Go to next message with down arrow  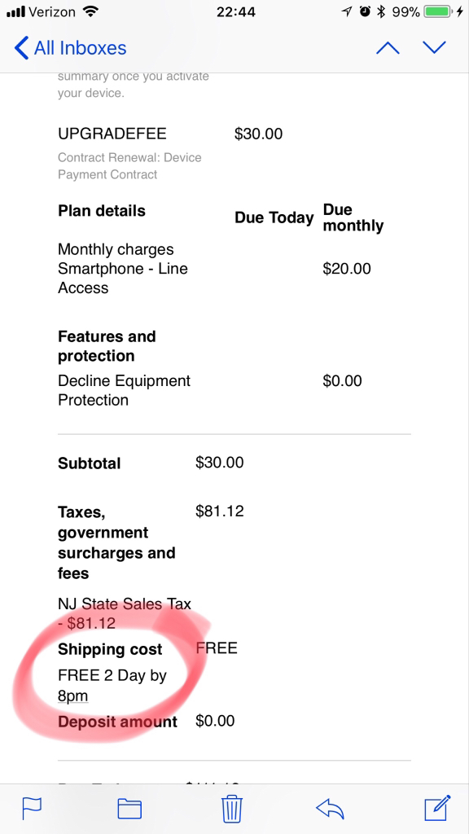click(x=435, y=48)
